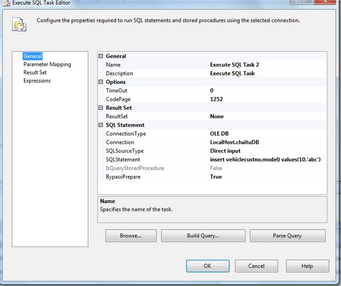
Task: Open Help for the task editor
Action: 307,266
